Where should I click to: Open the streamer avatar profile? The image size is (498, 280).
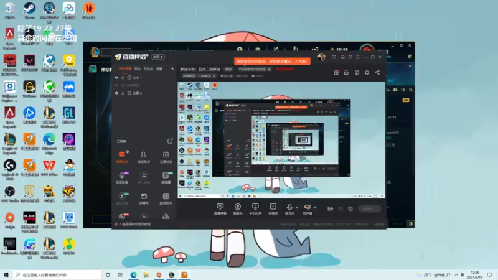[321, 57]
